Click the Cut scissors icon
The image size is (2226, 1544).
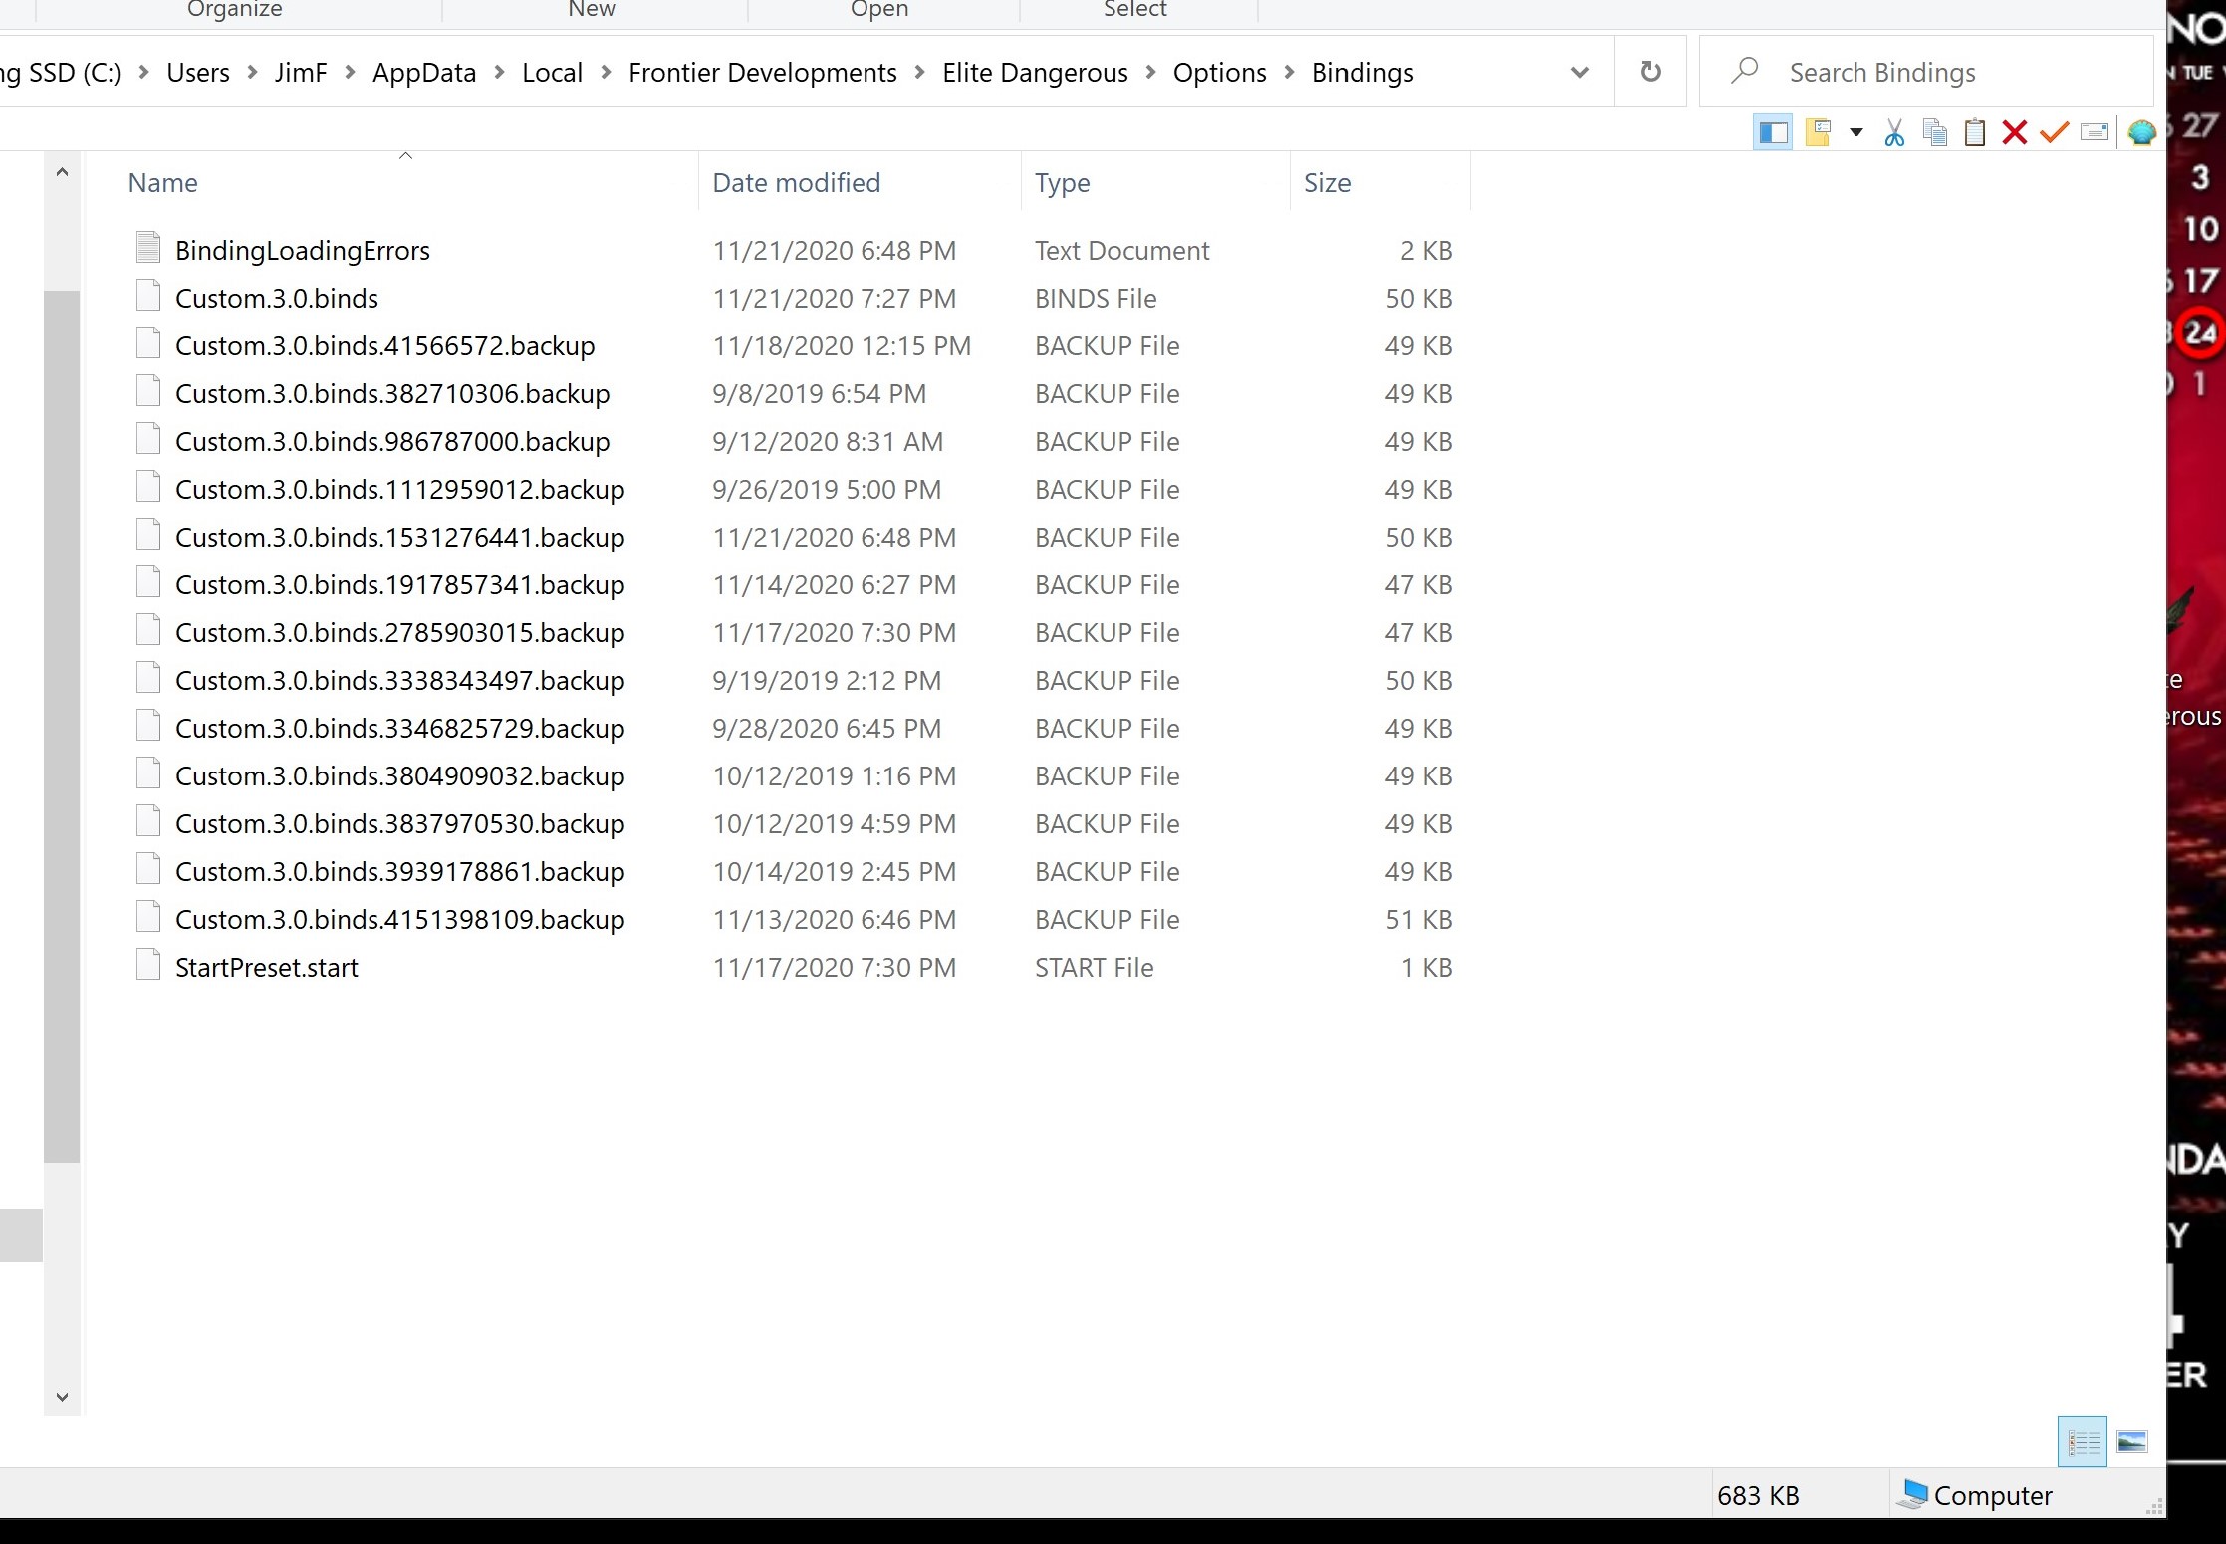click(1894, 132)
